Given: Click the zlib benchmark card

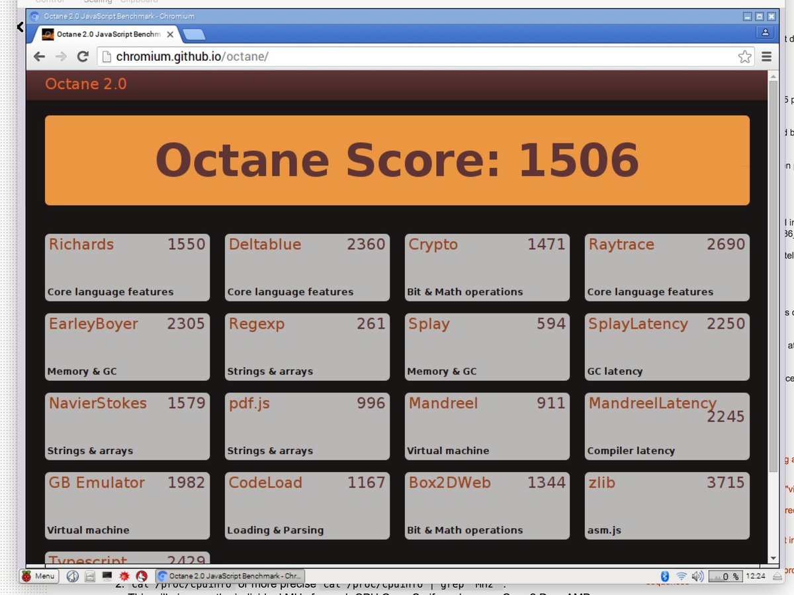Looking at the screenshot, I should click(667, 506).
